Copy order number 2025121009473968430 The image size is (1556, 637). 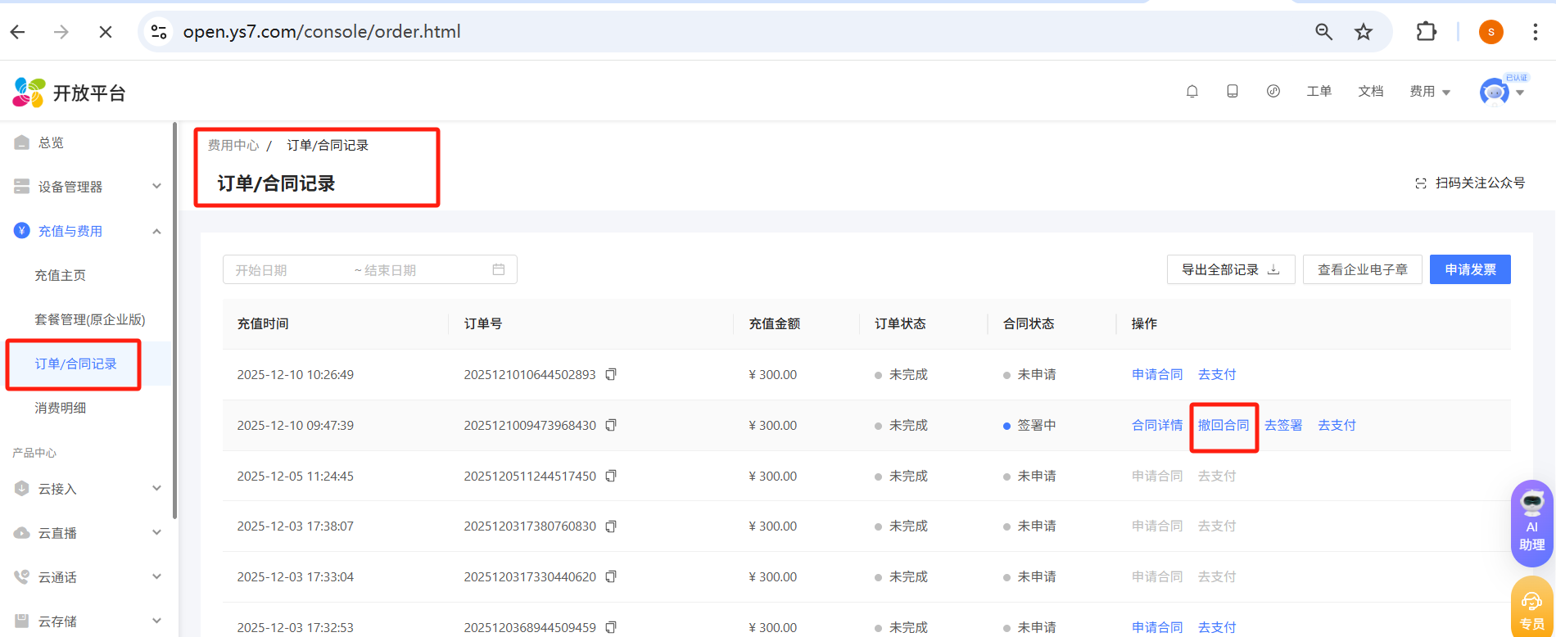pyautogui.click(x=611, y=426)
